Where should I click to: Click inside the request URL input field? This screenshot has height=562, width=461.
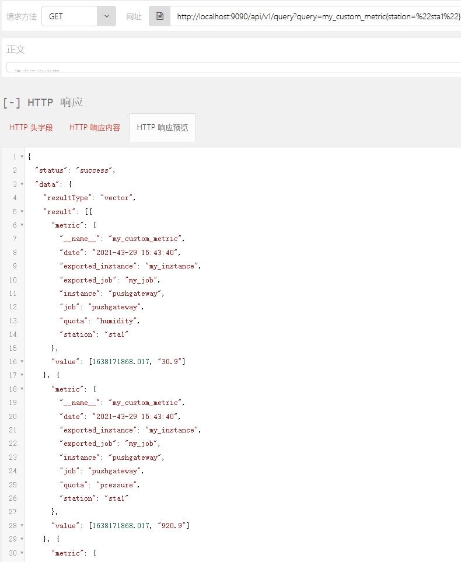click(303, 16)
